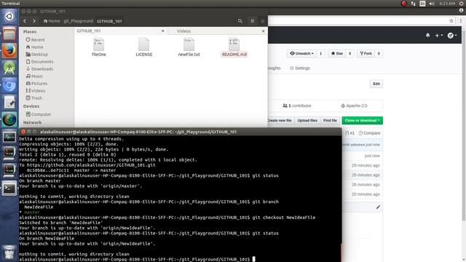Open the Ubuntu Dash search icon

pos(9,16)
